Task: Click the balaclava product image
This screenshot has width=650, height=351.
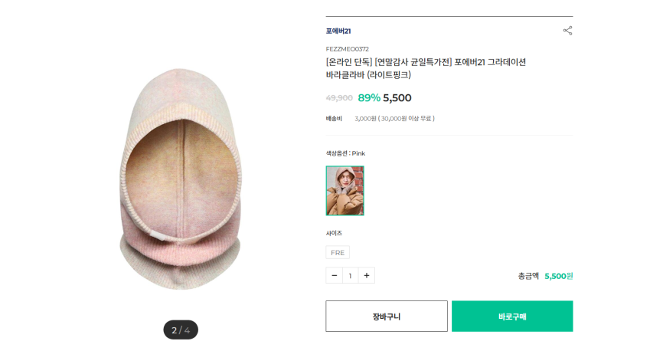Action: tap(181, 184)
